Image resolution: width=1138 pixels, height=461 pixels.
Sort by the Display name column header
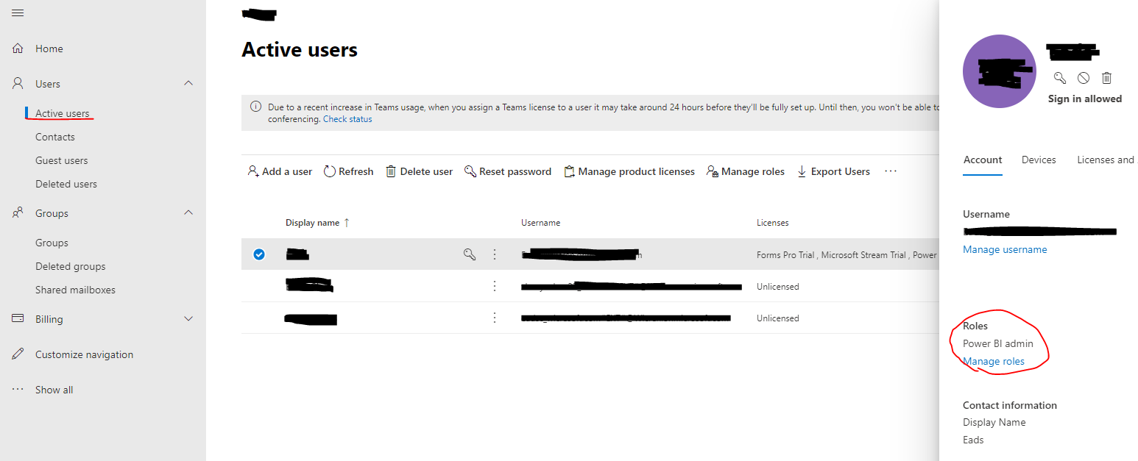313,222
